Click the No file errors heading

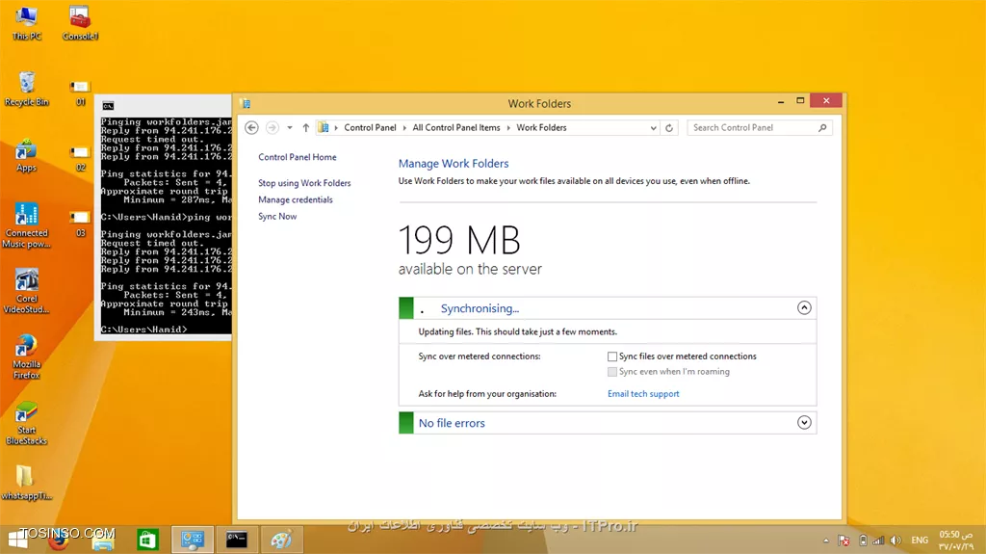click(x=452, y=423)
